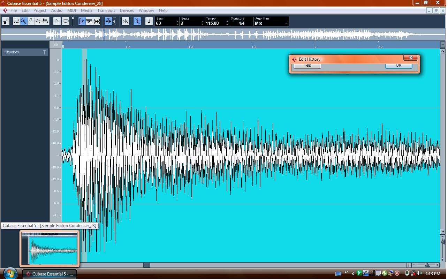448x279 pixels.
Task: Select the Zoom magnifier tool
Action: click(23, 21)
